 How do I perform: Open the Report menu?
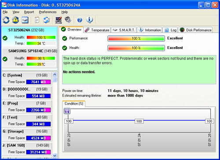[29, 12]
